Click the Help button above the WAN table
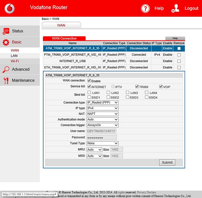The width and height of the screenshot is (202, 198). pos(175,38)
